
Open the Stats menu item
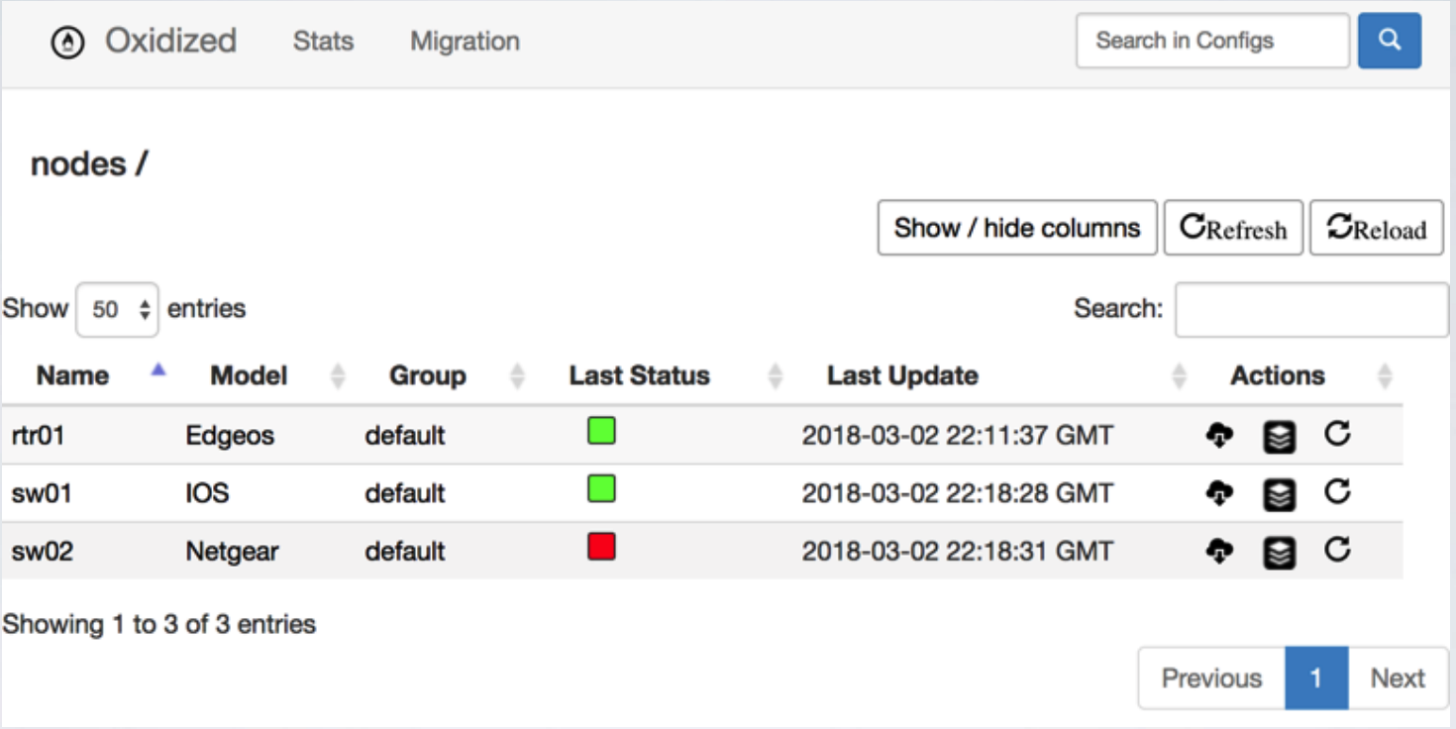pos(323,42)
